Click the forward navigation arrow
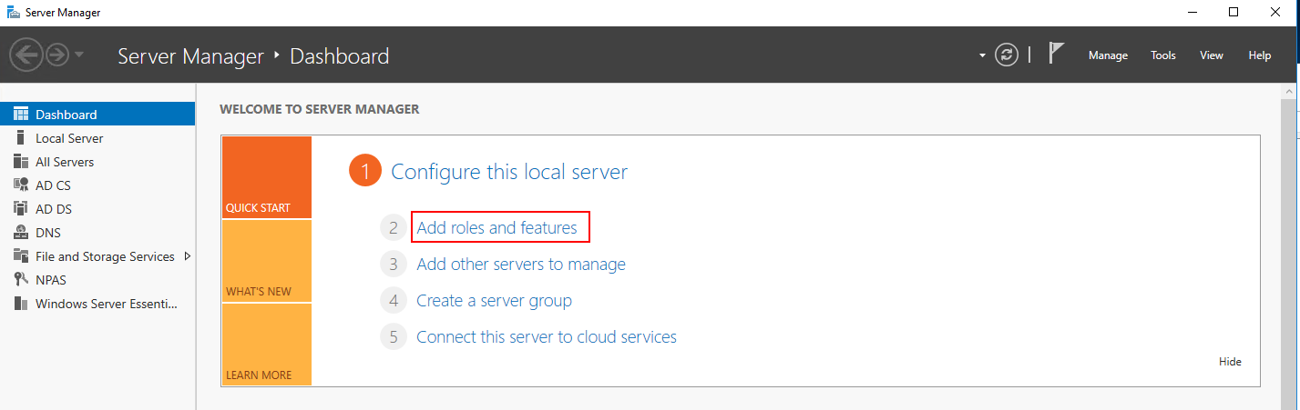Viewport: 1300px width, 410px height. click(x=57, y=55)
